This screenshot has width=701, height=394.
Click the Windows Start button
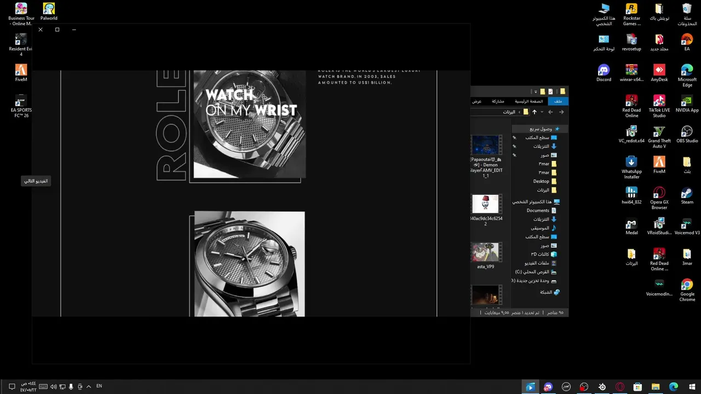691,387
